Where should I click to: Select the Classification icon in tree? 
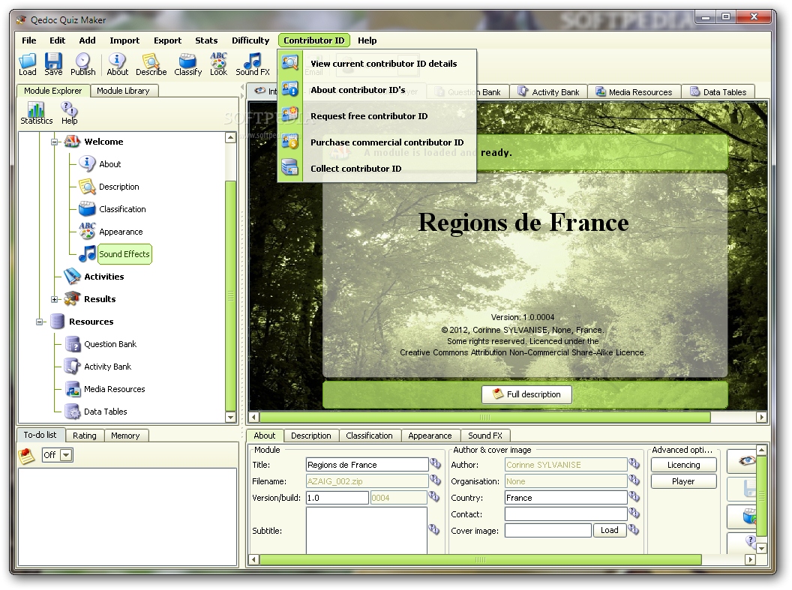(x=88, y=209)
